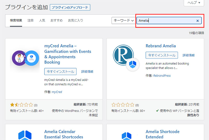
Task: Click the Rebrand Amelia plugin logo
Action: click(x=126, y=58)
